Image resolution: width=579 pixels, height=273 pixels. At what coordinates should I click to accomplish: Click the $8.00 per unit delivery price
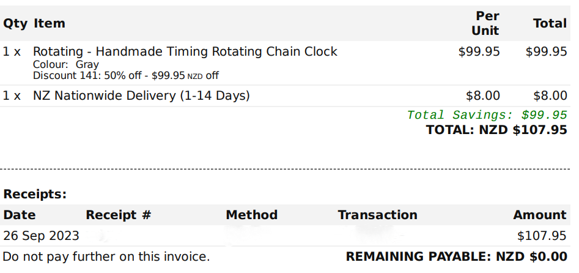[x=482, y=96]
